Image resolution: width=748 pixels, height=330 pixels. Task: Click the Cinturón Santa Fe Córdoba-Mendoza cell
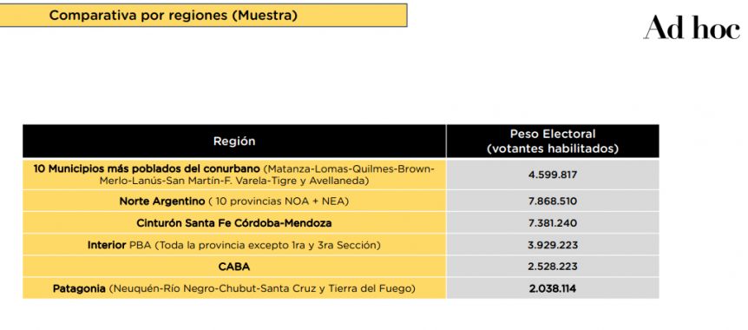click(x=234, y=223)
